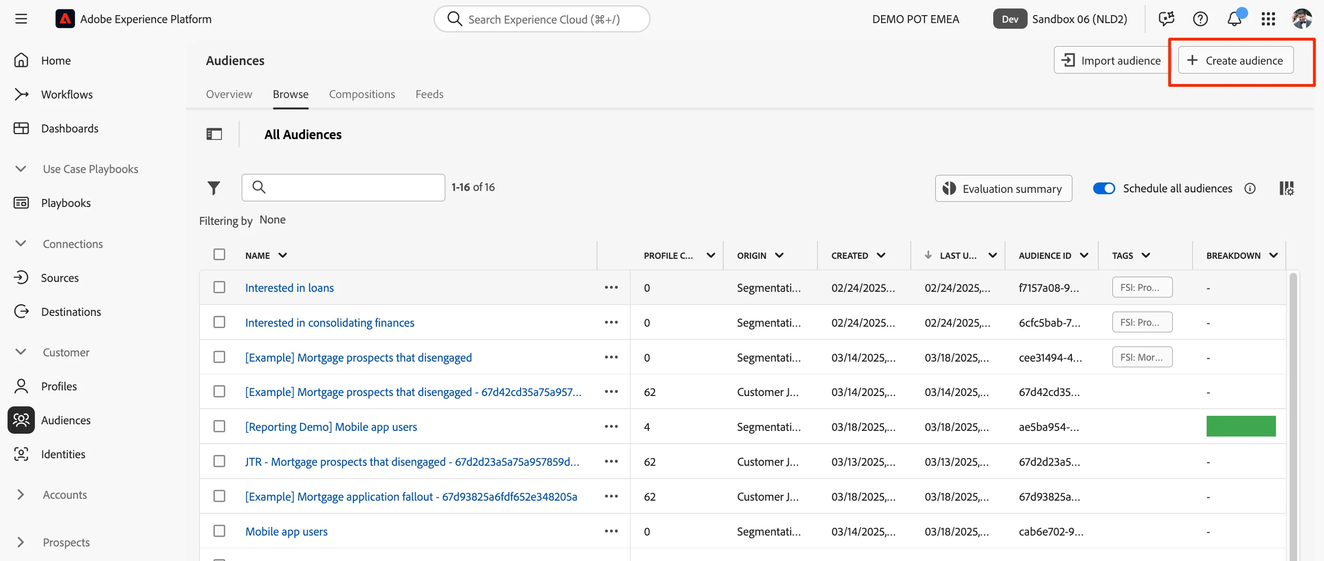Expand the Prospects section
This screenshot has width=1324, height=561.
(21, 542)
